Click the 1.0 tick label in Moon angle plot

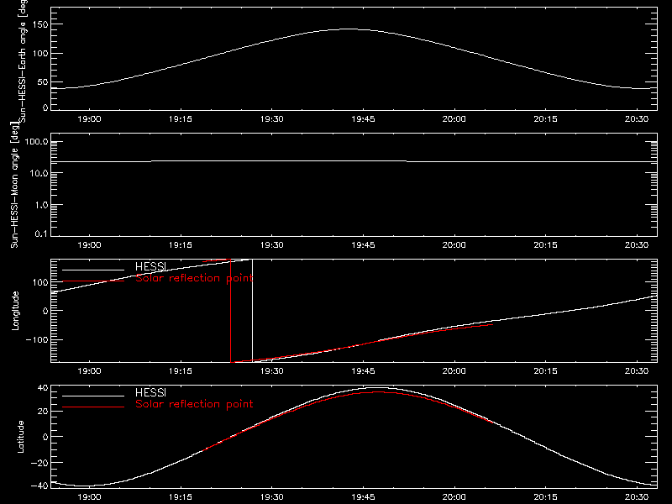tap(42, 205)
